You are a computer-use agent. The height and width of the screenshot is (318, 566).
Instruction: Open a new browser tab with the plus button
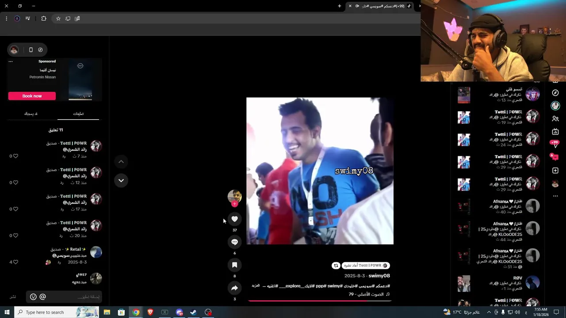coord(340,6)
